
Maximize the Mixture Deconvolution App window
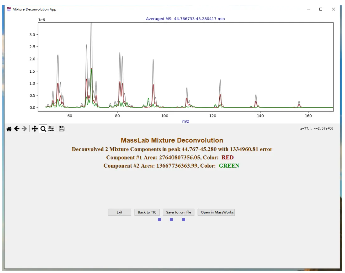321,9
